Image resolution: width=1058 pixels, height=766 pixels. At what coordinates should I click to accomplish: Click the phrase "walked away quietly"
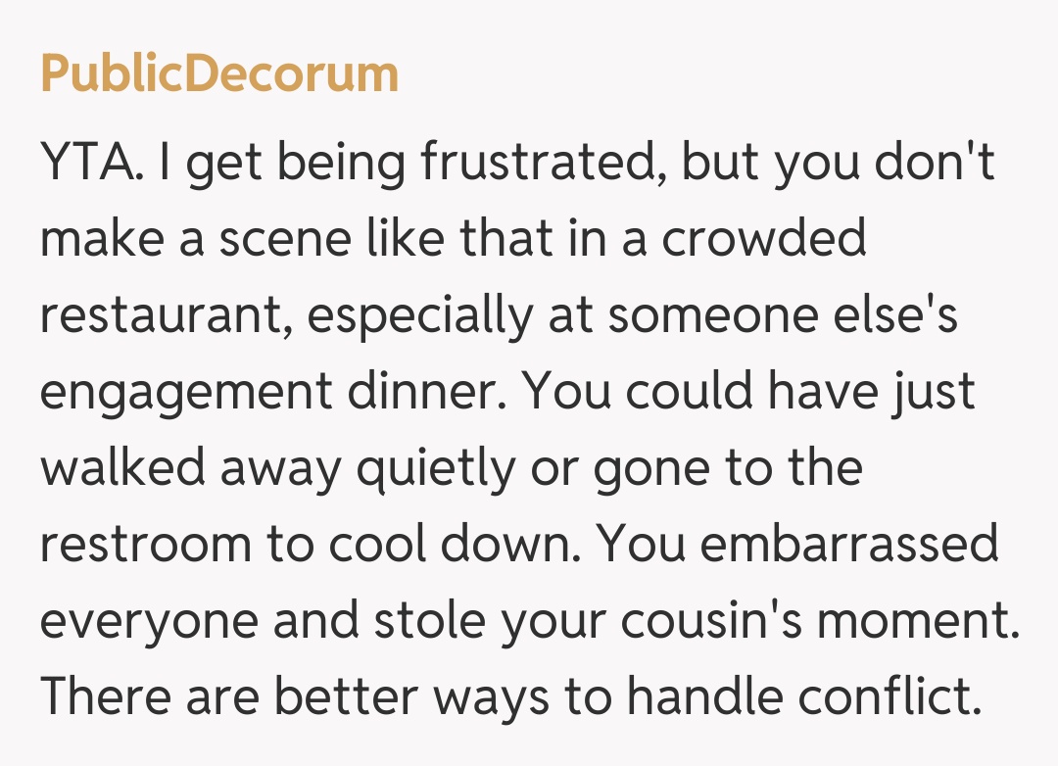(276, 468)
